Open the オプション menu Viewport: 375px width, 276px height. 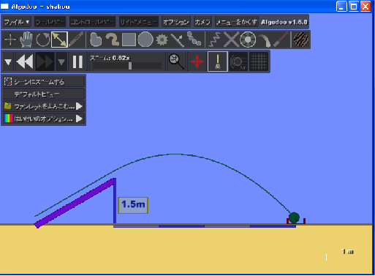pos(176,22)
